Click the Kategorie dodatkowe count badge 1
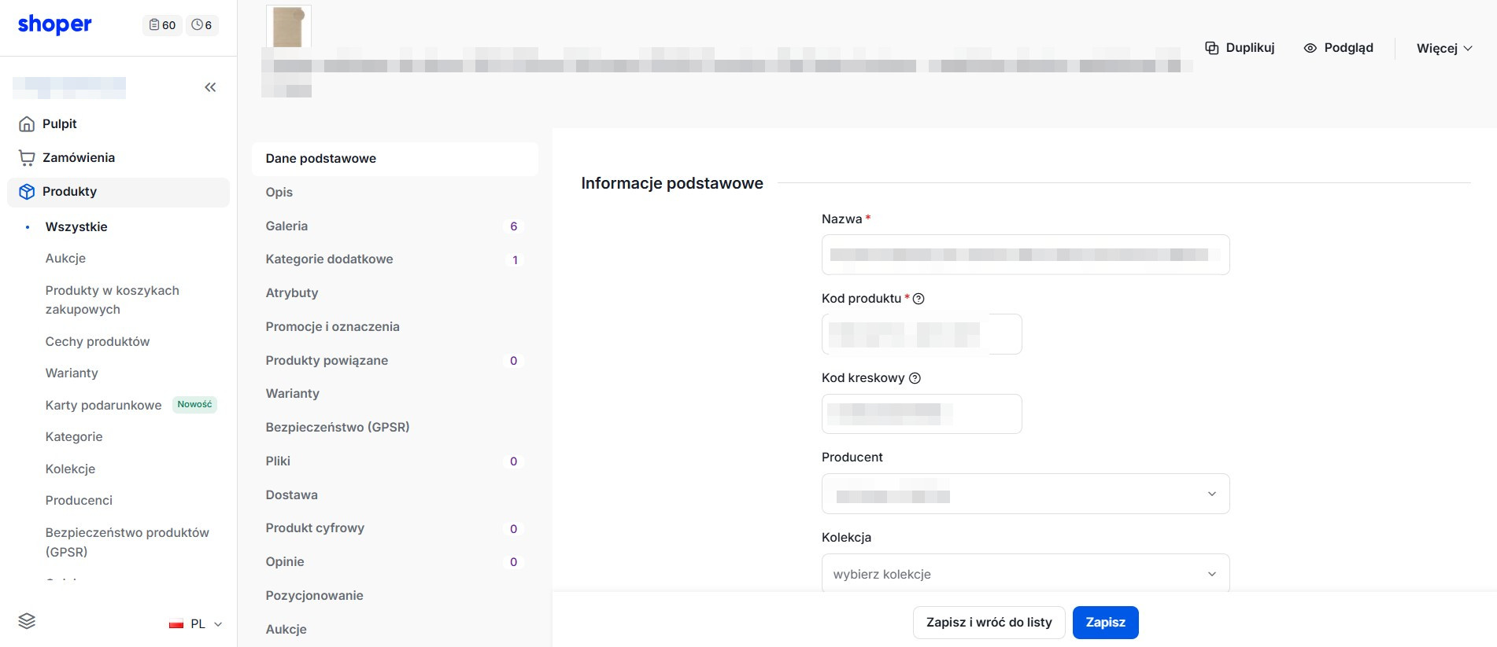 tap(515, 260)
